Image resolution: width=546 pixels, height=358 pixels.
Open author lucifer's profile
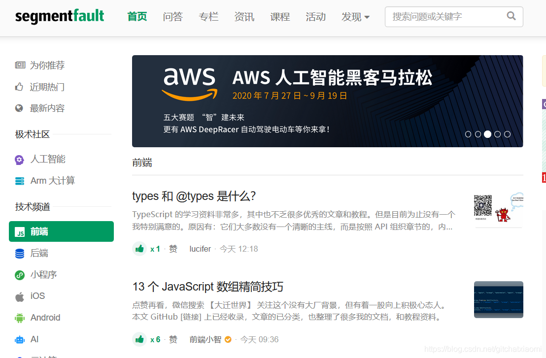point(200,249)
